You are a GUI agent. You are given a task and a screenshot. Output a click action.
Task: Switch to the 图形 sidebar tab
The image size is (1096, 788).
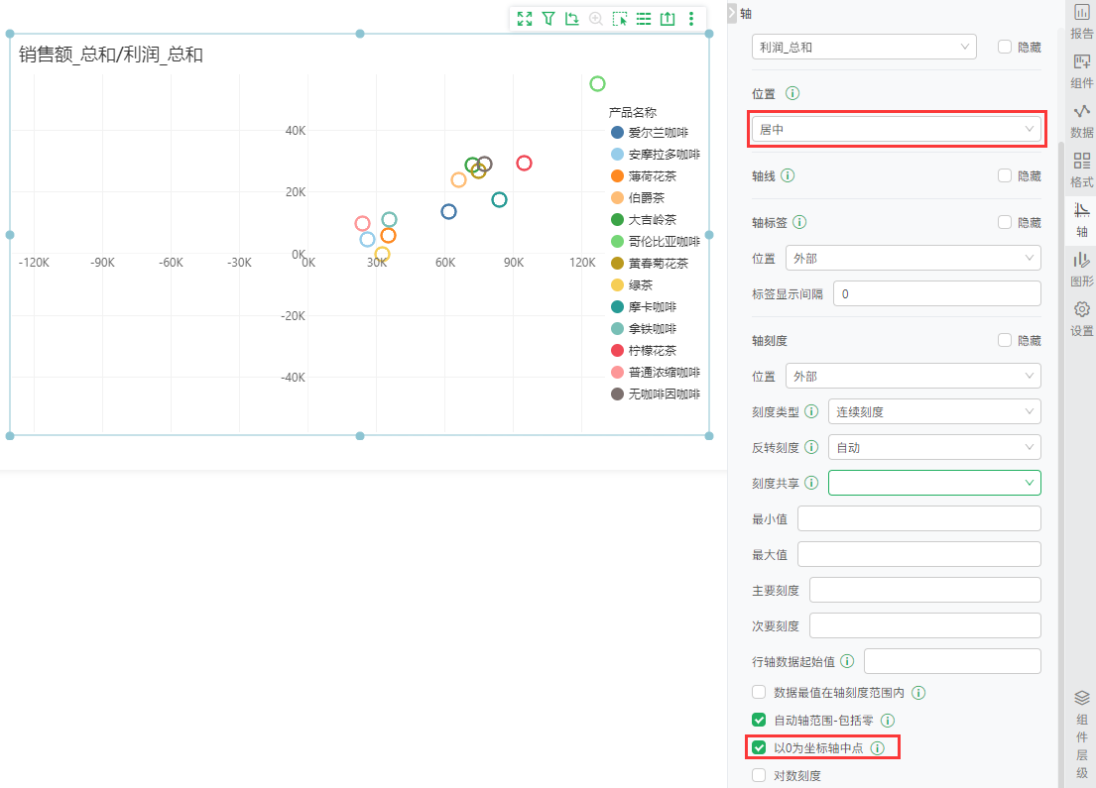1081,270
